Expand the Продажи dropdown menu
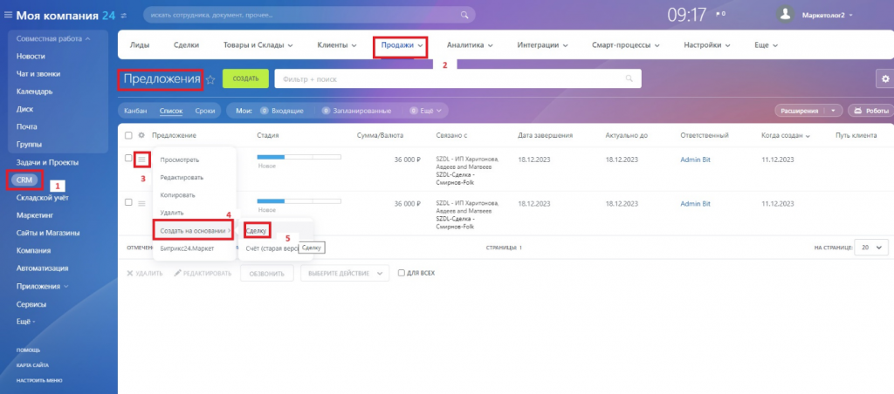Viewport: 894px width, 394px height. click(402, 45)
